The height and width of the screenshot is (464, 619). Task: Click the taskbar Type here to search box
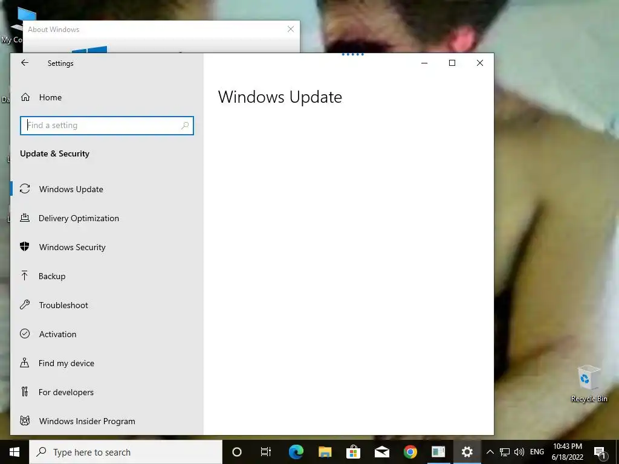click(126, 452)
